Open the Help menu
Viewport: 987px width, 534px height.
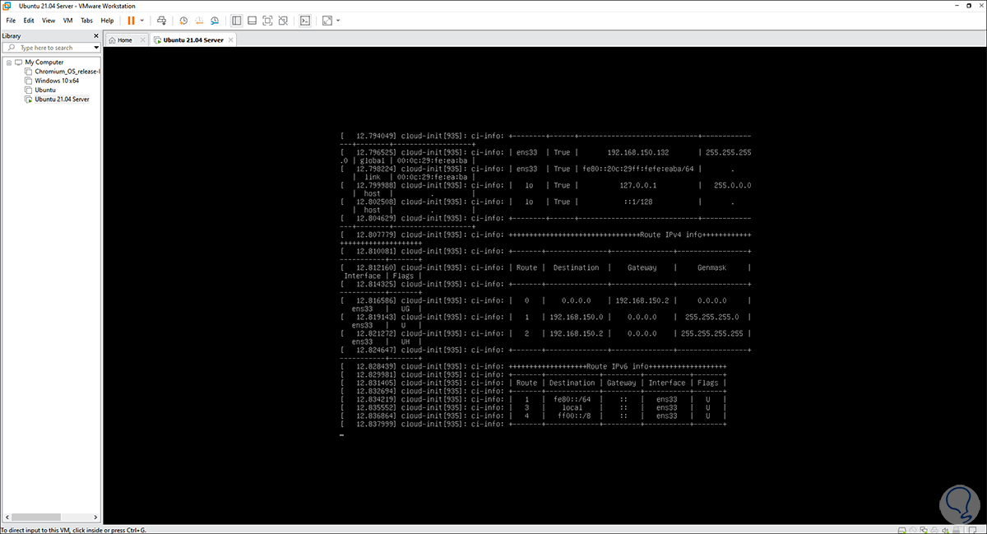click(x=108, y=20)
